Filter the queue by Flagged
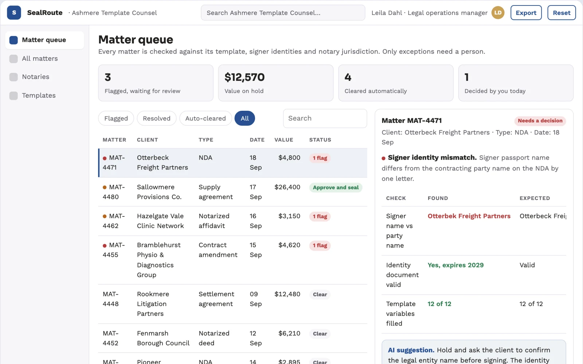This screenshot has width=583, height=364. click(x=116, y=118)
